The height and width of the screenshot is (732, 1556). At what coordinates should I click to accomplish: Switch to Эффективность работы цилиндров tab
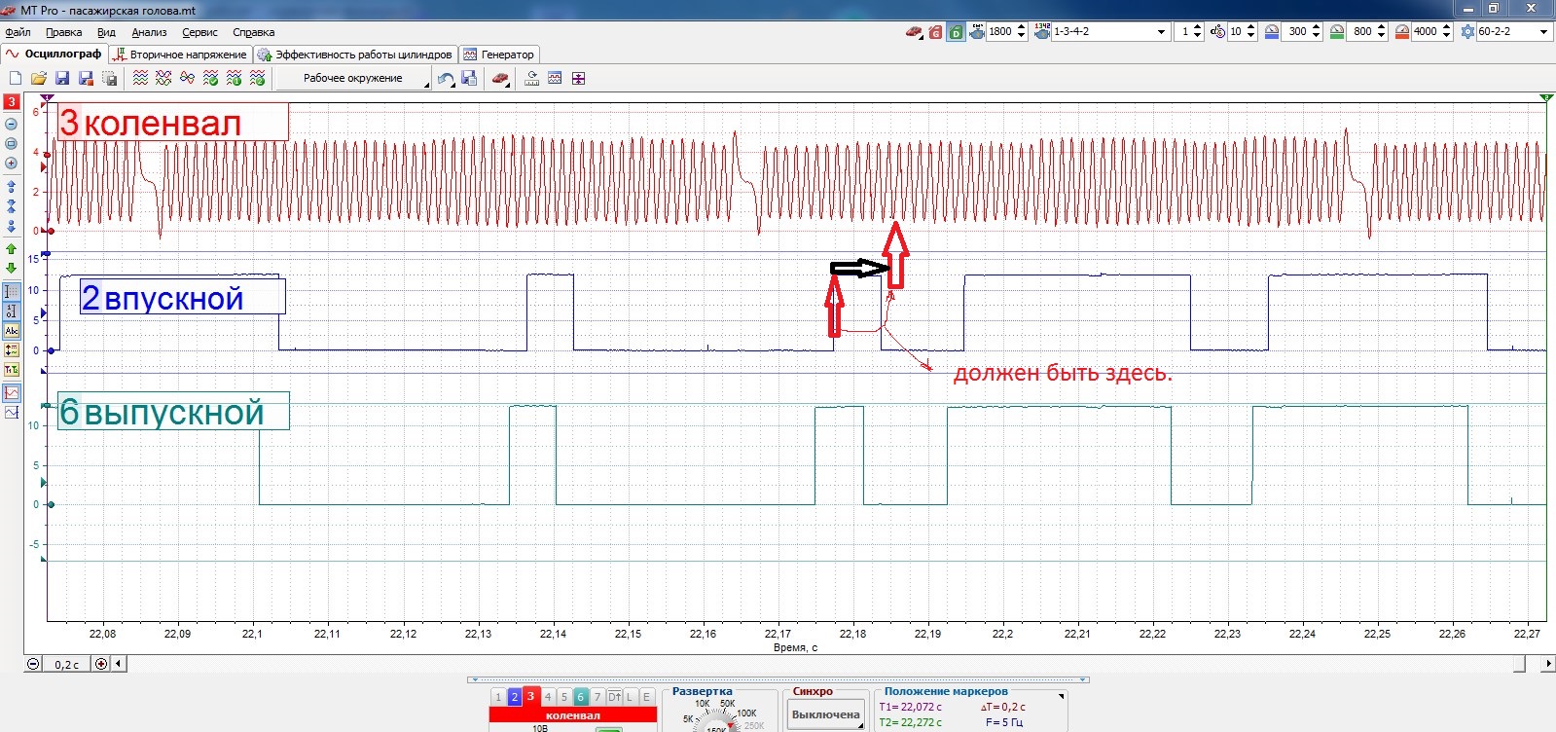pyautogui.click(x=355, y=55)
